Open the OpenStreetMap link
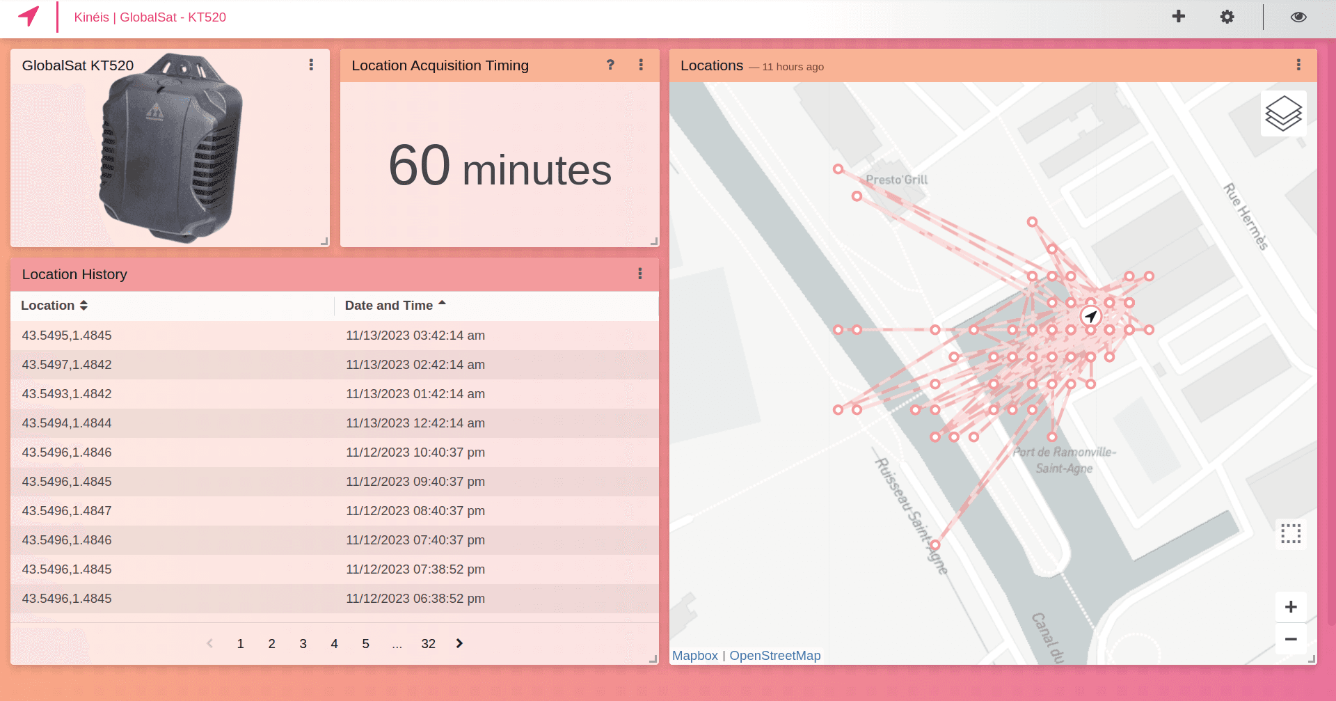The image size is (1336, 701). [x=775, y=655]
